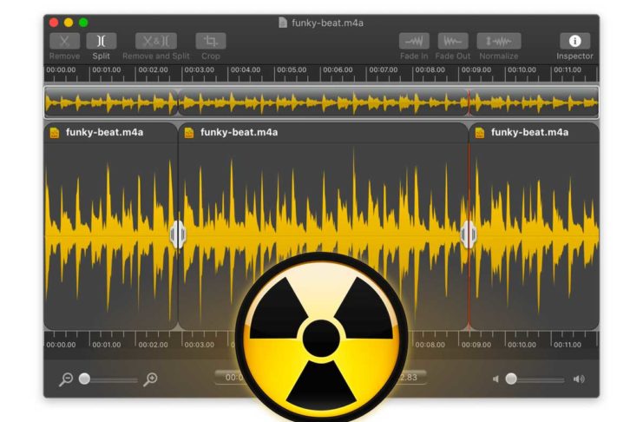
Task: Click 00:10.00 on the bottom time ruler
Action: click(x=522, y=345)
